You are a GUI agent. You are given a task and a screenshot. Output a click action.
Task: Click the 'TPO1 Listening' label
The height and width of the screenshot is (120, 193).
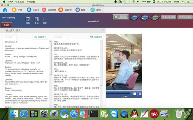click(8, 18)
